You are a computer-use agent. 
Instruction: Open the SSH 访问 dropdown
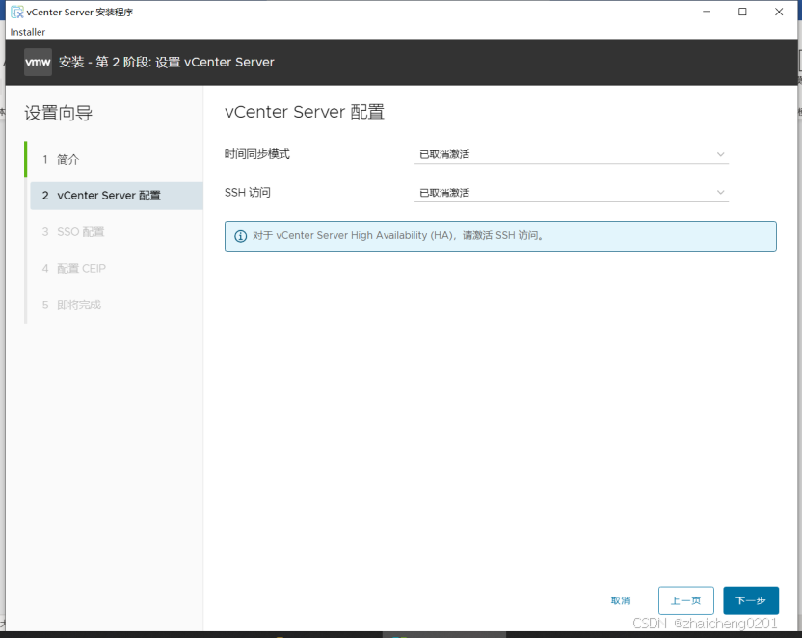coord(572,193)
